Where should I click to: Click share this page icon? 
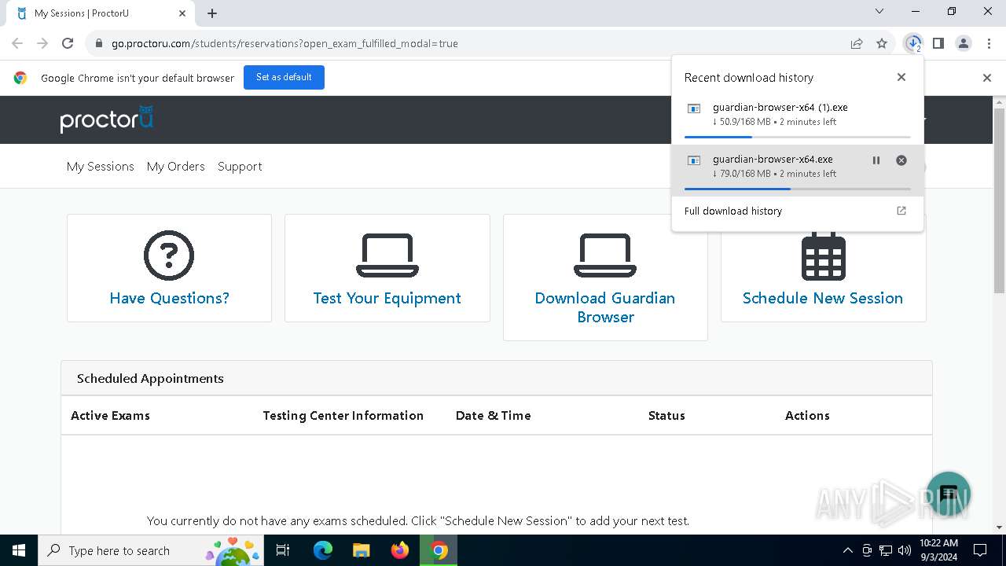point(857,43)
